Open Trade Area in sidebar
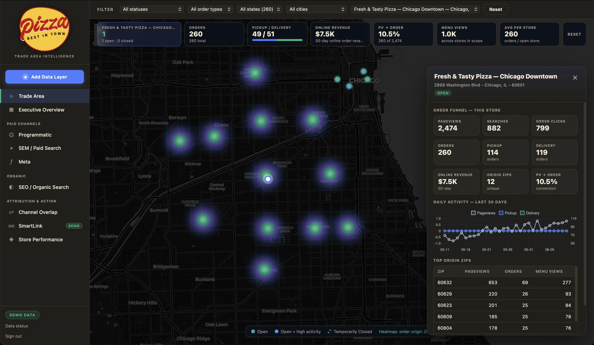 [x=45, y=96]
